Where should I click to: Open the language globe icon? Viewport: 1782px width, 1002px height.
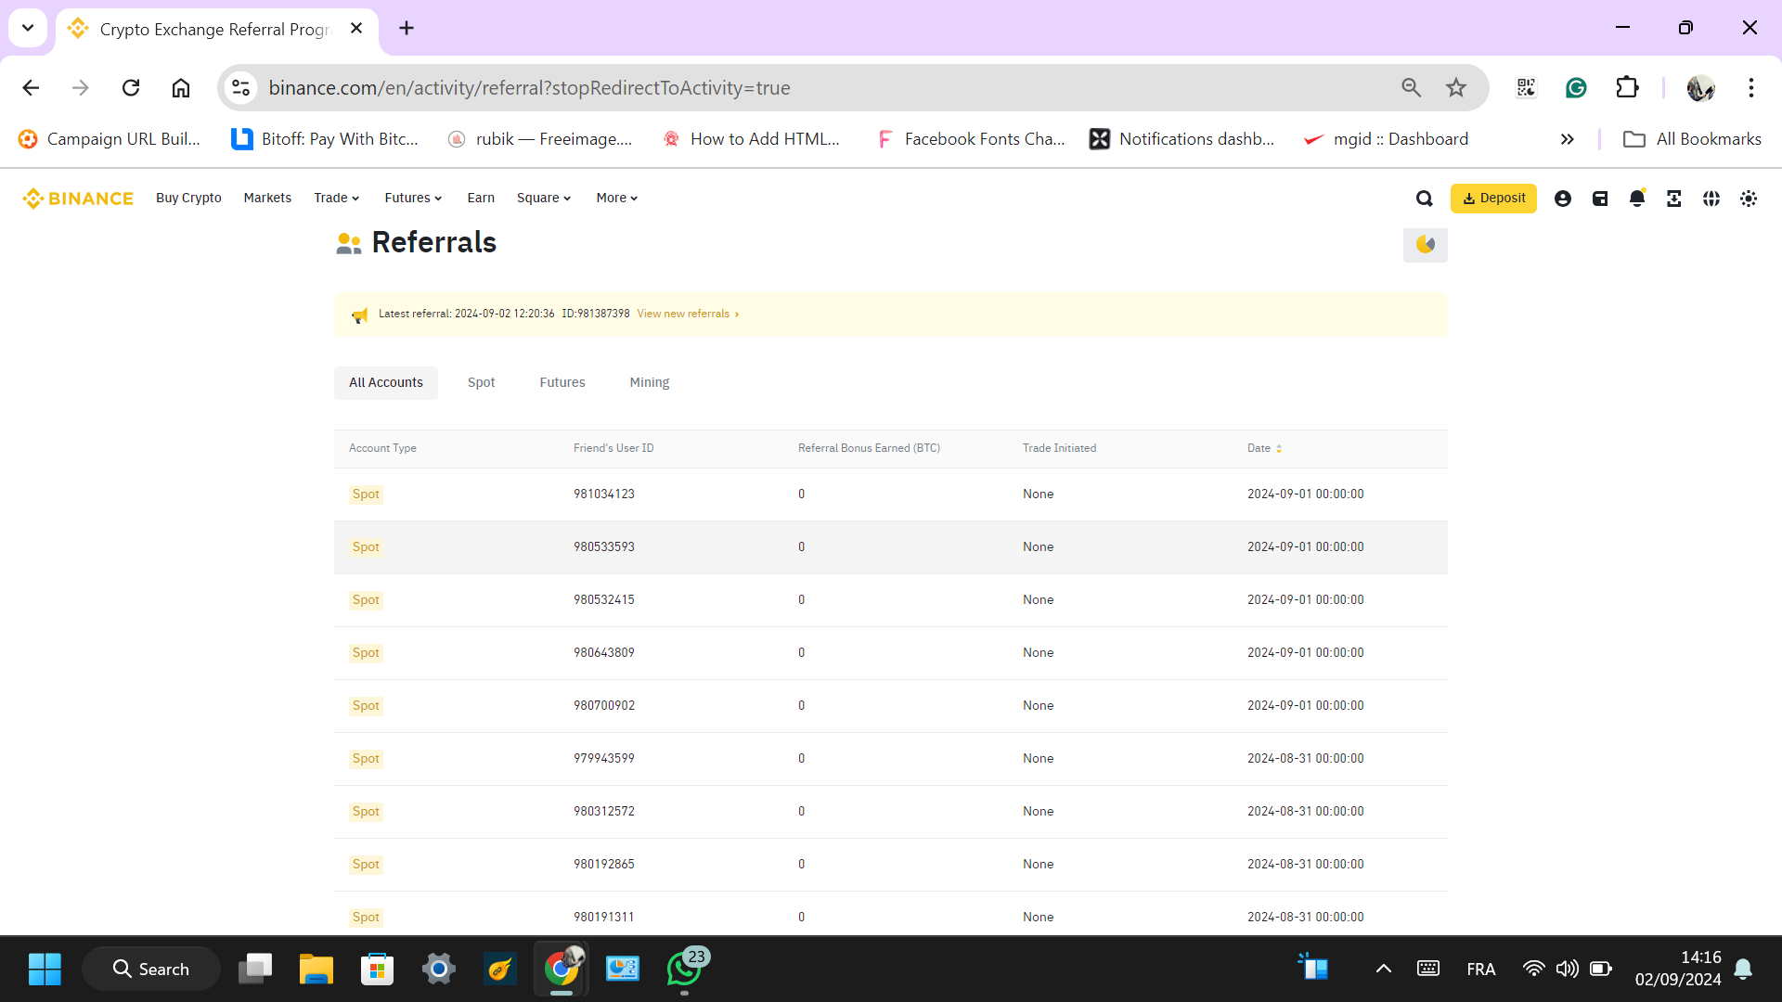pyautogui.click(x=1711, y=199)
